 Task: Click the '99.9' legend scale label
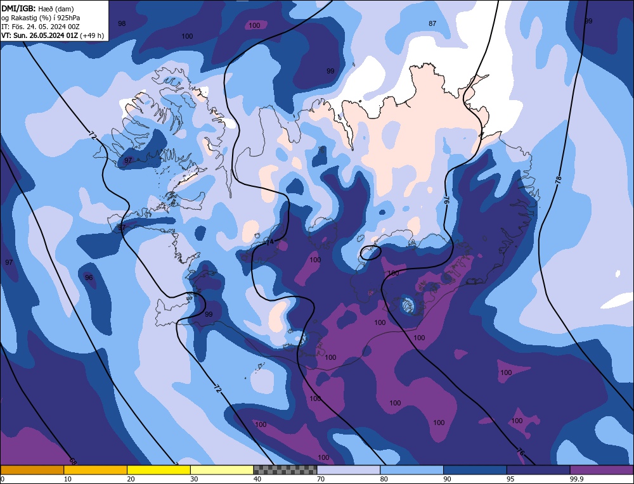[x=576, y=479]
